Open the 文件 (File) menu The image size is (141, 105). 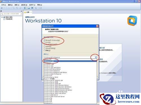[x=4, y=5]
